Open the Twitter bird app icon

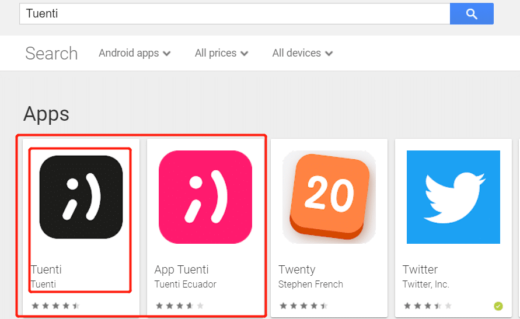pyautogui.click(x=453, y=197)
